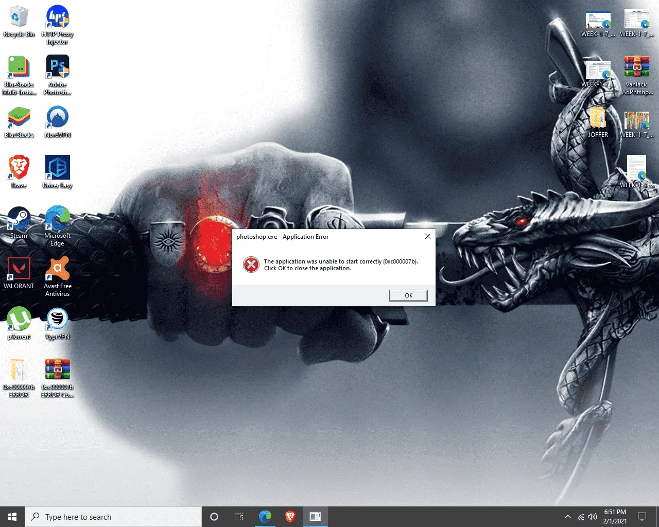Open Cortana from the taskbar circle icon
Viewport: 659px width, 527px height.
click(214, 517)
